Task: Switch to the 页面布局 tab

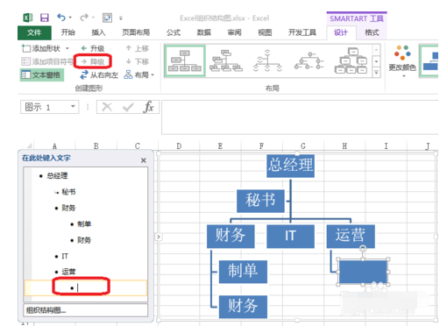Action: point(136,32)
